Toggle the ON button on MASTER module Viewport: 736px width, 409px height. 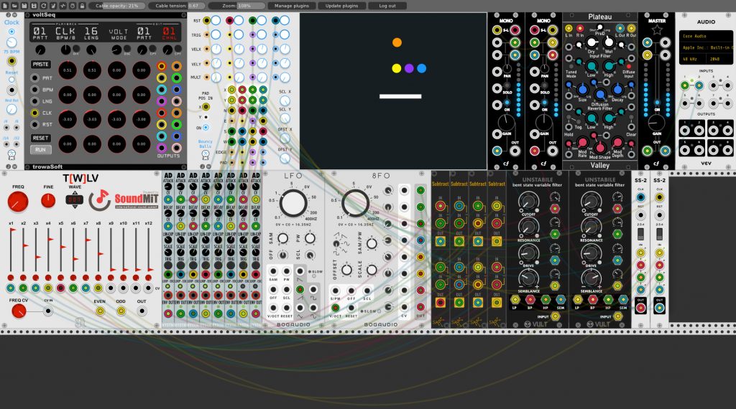coord(657,103)
